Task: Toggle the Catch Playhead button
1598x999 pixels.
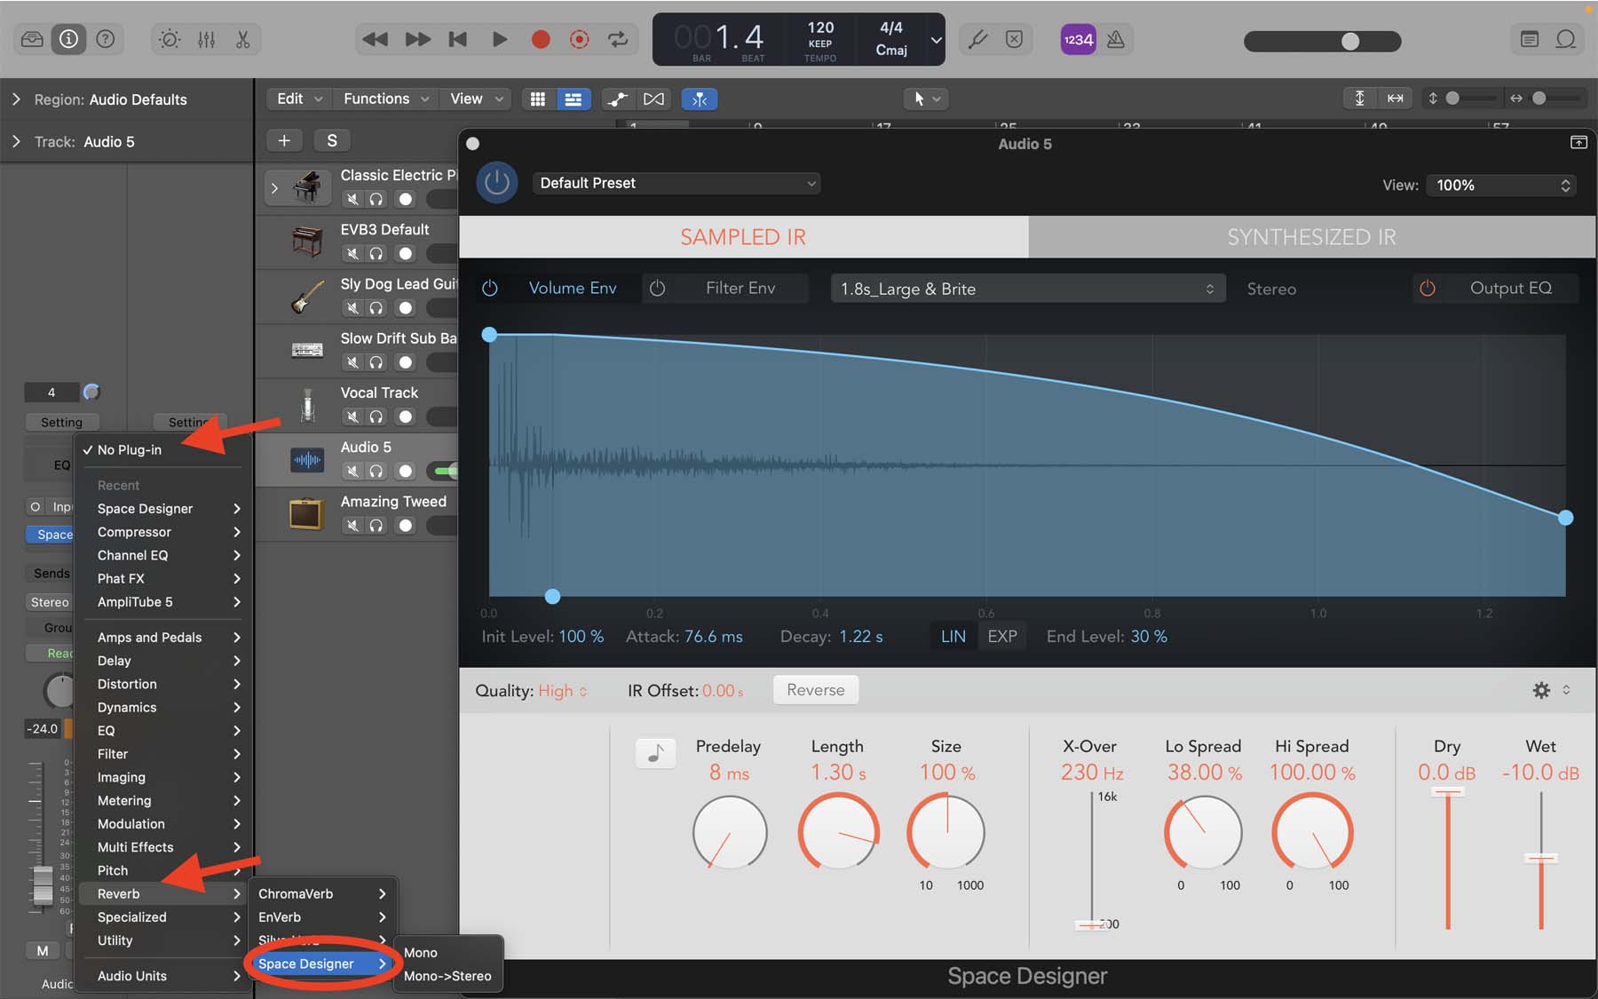Action: 700,99
